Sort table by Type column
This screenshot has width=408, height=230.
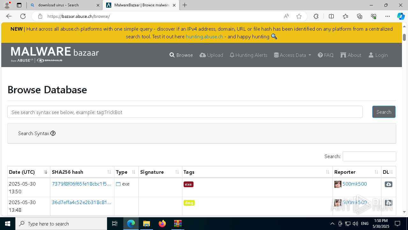(126, 172)
